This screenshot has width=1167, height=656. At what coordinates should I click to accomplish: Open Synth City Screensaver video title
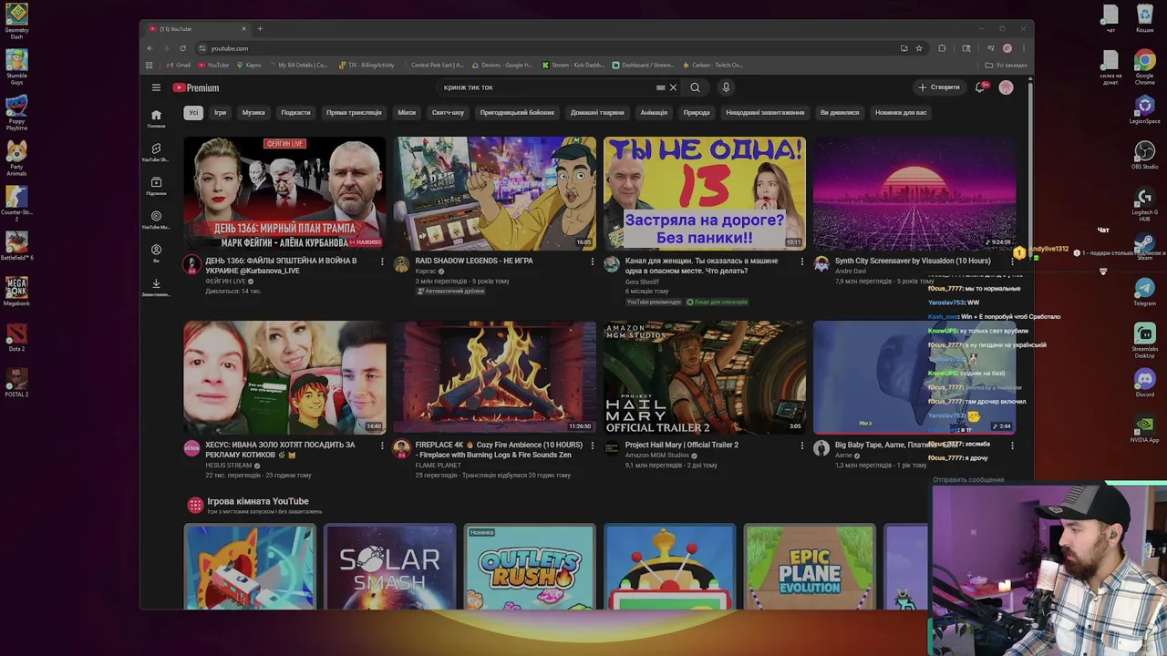(913, 261)
